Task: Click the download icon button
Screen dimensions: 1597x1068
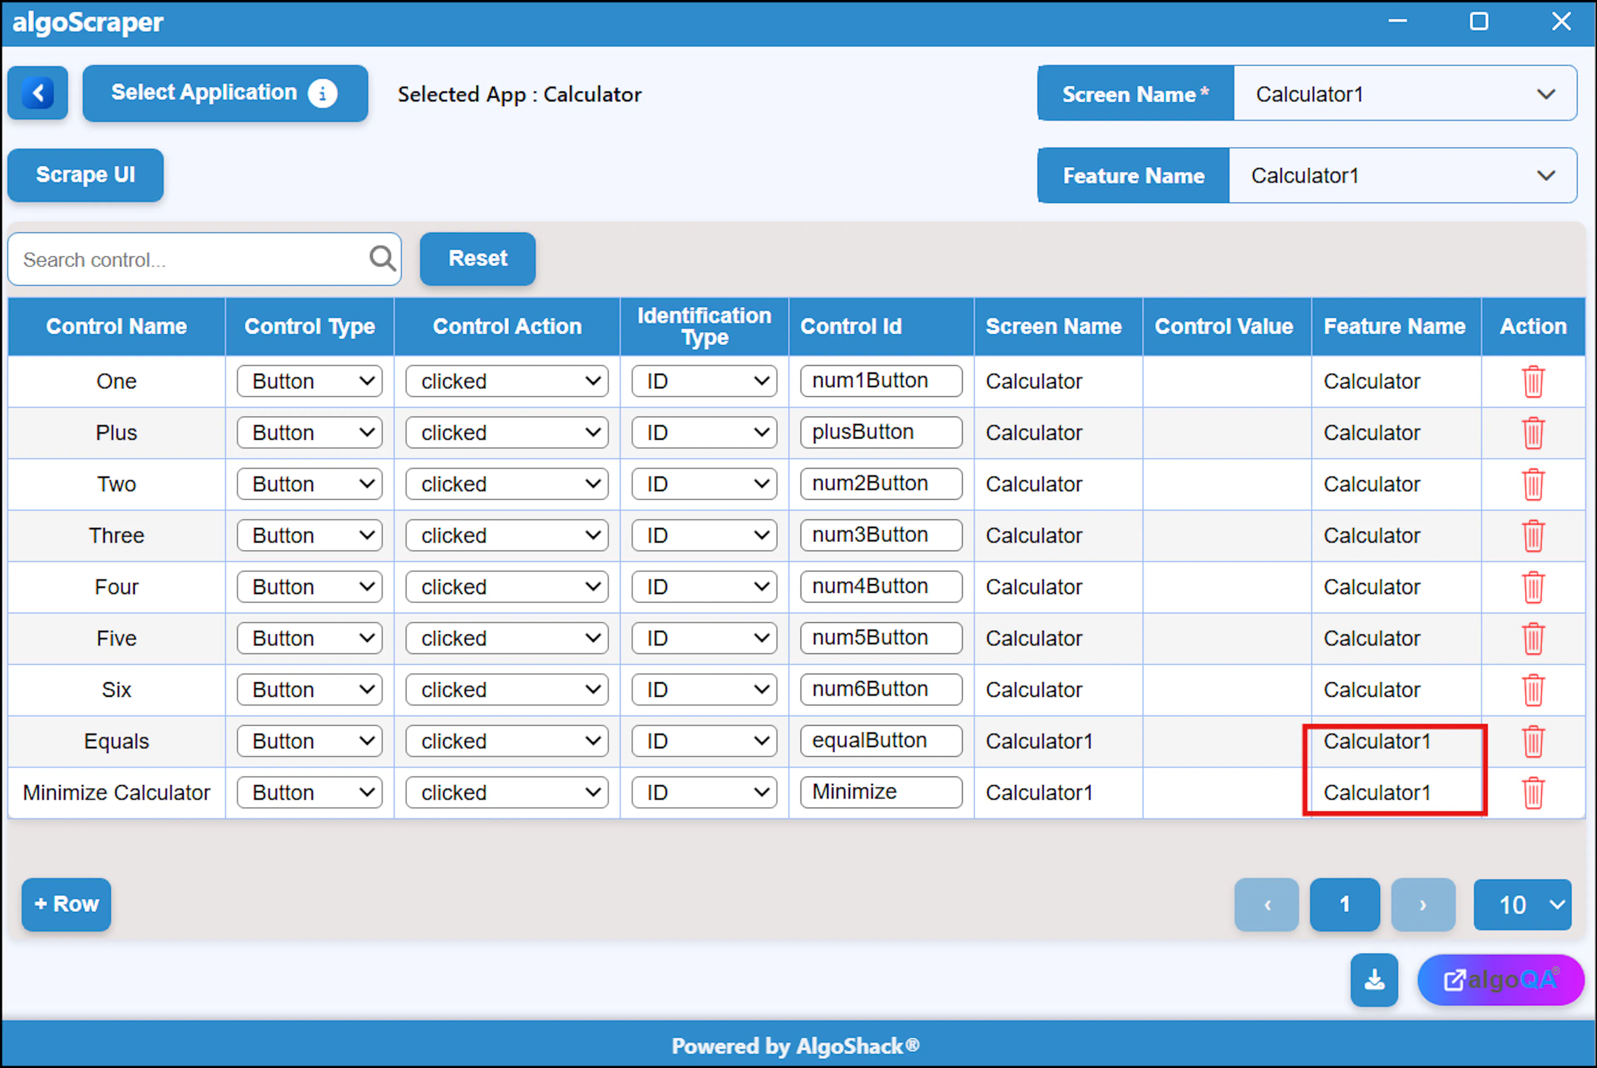Action: coord(1374,979)
